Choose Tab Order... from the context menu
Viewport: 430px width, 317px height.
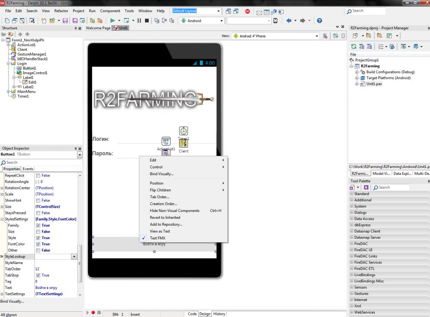160,197
